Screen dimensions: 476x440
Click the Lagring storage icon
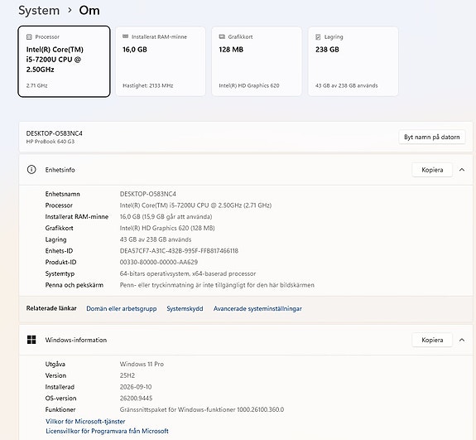(318, 36)
